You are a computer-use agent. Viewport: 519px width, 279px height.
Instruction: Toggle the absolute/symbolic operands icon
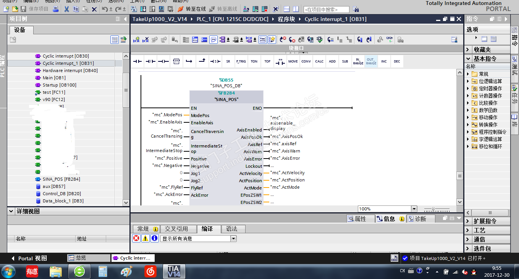click(223, 39)
